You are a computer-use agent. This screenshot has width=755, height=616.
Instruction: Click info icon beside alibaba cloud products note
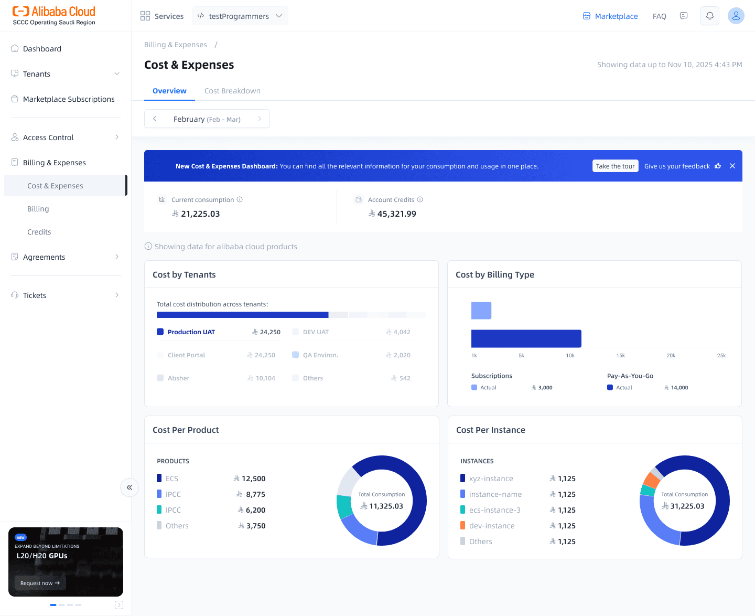pos(148,246)
